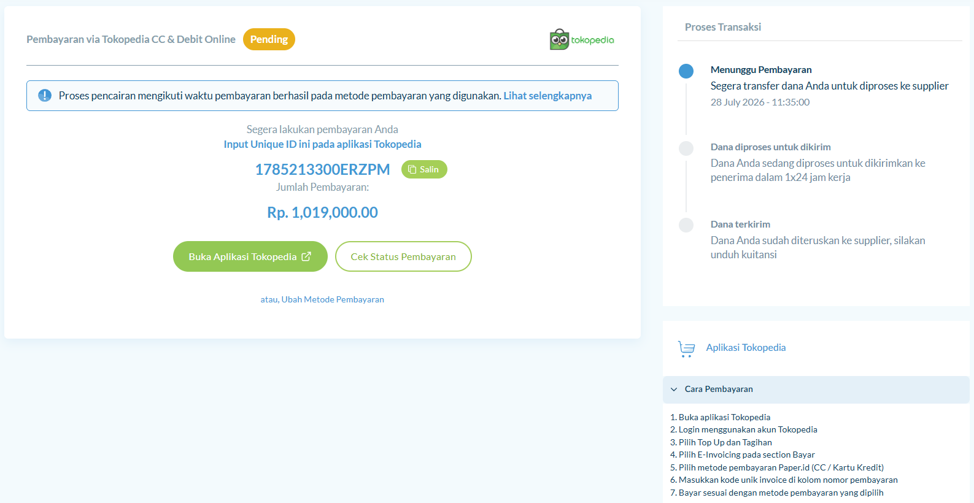
Task: Click step 3 Pilih Top Up dan Tagihan
Action: [721, 442]
